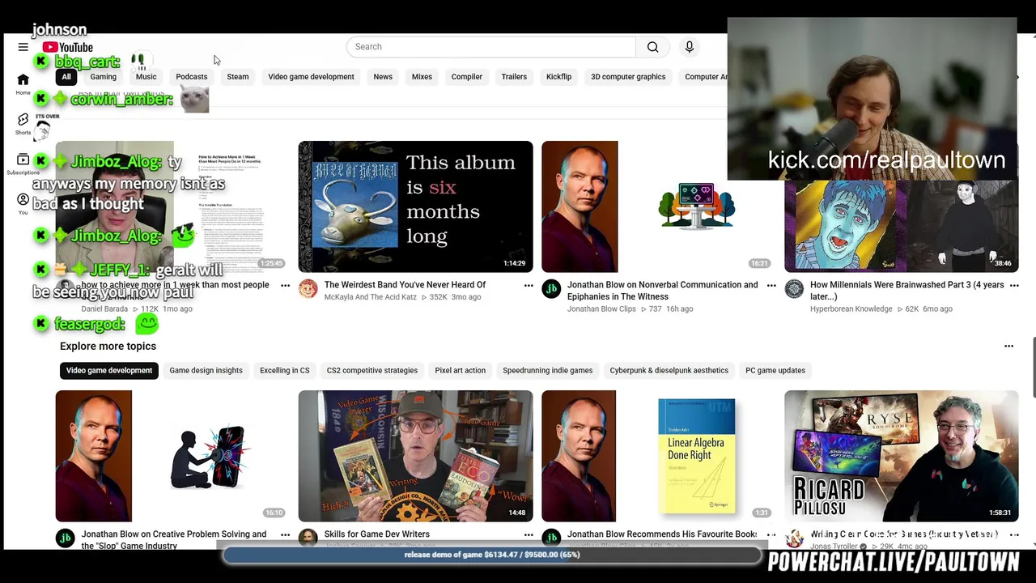Open Shorts in the sidebar
This screenshot has width=1036, height=583.
click(23, 124)
